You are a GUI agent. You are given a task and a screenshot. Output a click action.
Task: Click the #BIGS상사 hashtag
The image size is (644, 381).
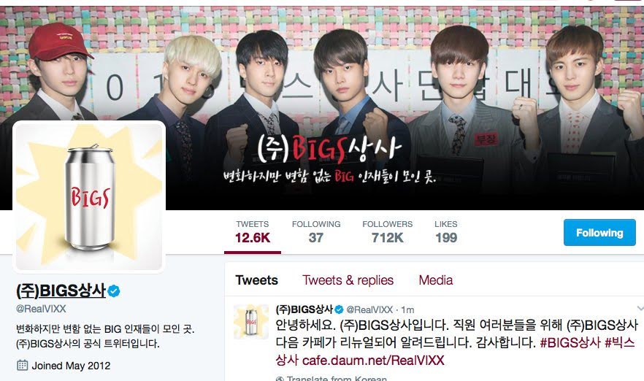570,342
